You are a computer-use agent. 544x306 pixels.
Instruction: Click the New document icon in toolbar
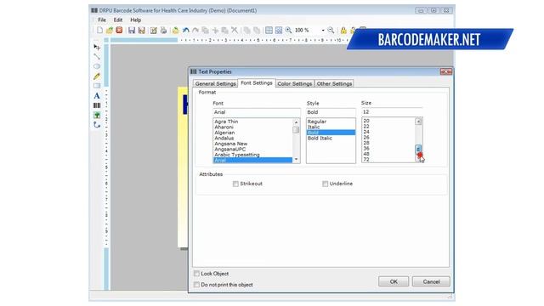[x=99, y=31]
